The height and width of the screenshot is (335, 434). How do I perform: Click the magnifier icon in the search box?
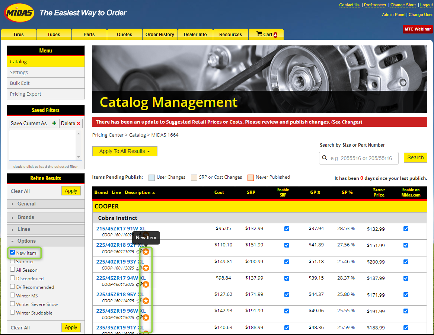[325, 158]
